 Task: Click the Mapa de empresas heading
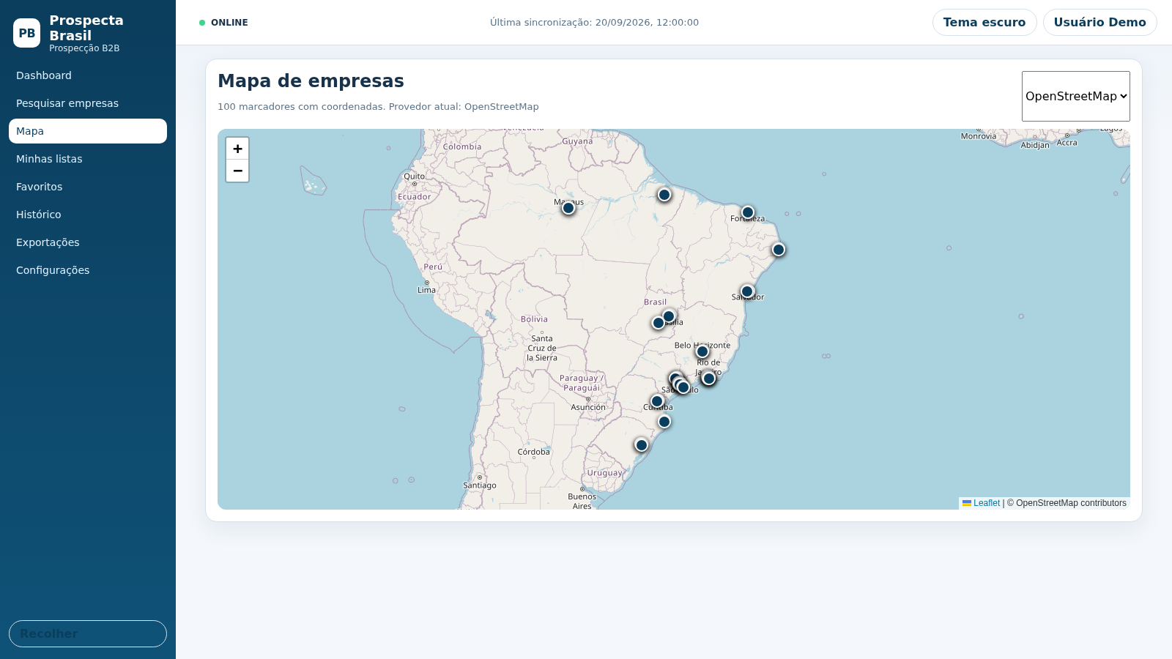[311, 81]
